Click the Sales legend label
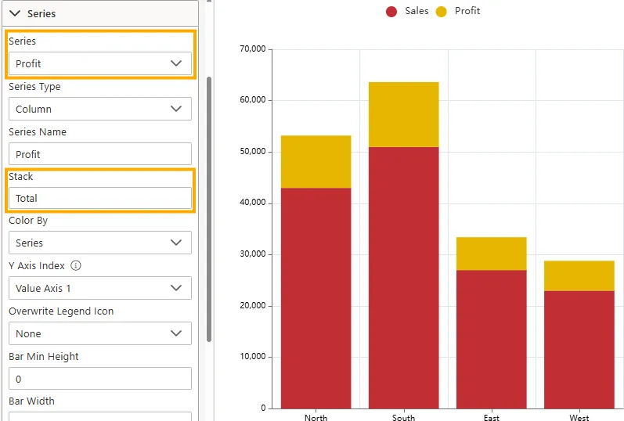Image resolution: width=624 pixels, height=421 pixels. pyautogui.click(x=417, y=11)
